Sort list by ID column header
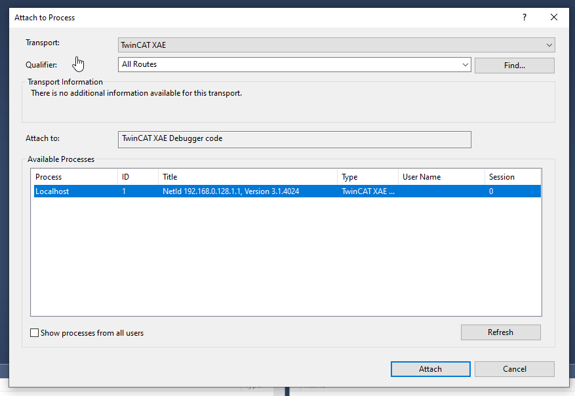 [x=138, y=177]
